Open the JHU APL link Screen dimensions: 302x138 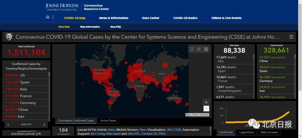[x=133, y=134]
